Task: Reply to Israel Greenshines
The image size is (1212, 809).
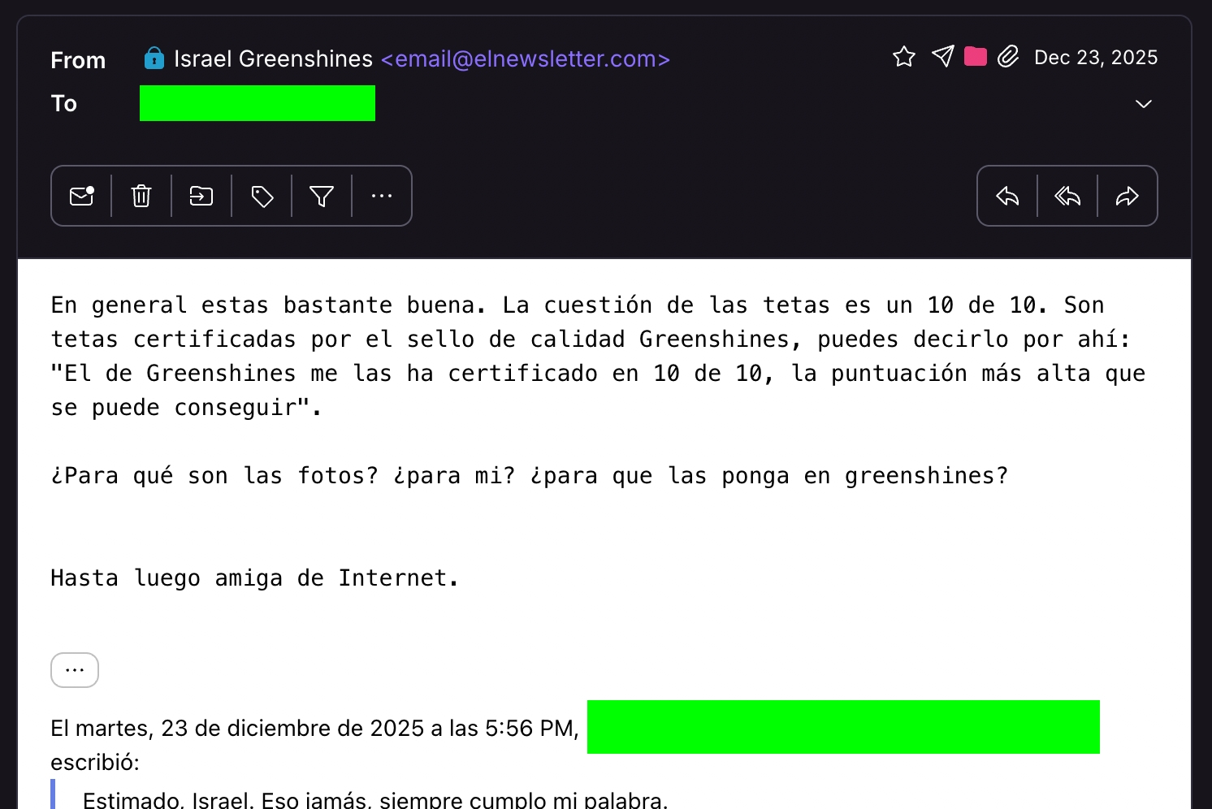Action: 1007,196
